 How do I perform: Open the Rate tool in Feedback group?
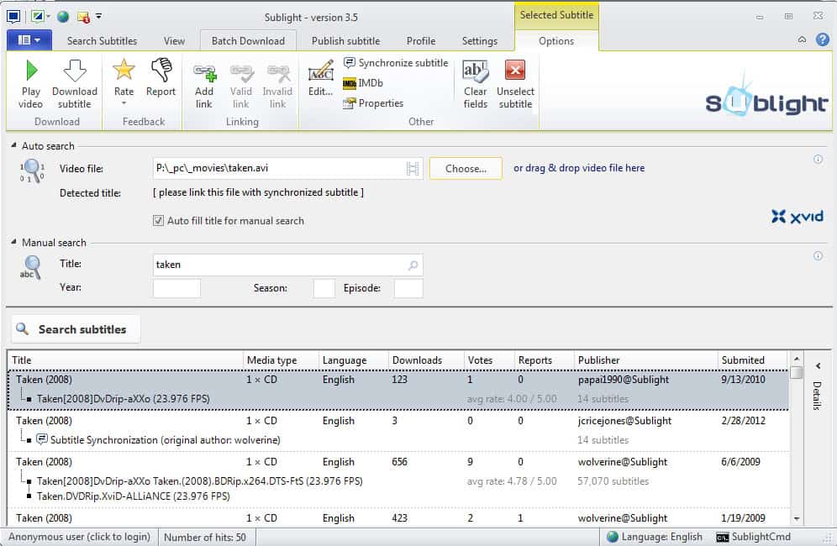(124, 82)
